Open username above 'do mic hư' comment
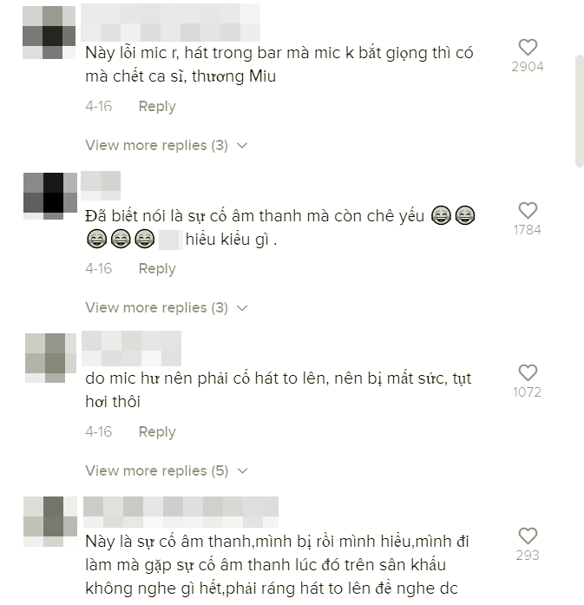Image resolution: width=584 pixels, height=605 pixels. pos(131,348)
